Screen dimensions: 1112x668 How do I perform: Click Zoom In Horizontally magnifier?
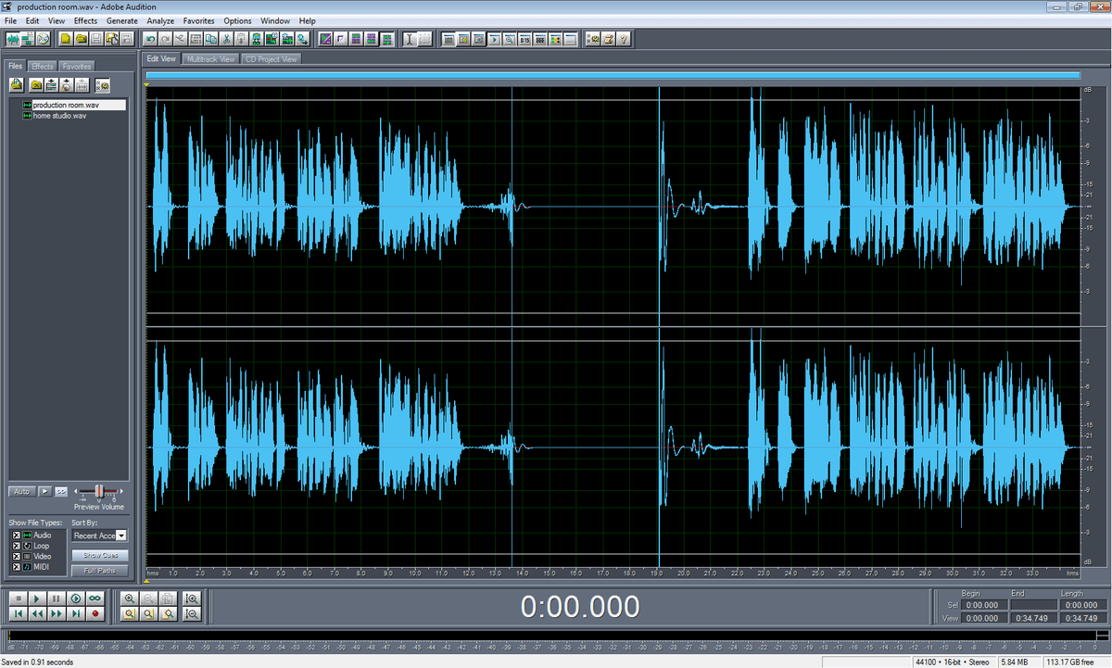130,598
